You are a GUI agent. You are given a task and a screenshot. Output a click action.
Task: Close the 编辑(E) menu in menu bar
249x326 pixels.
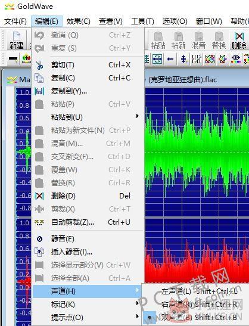47,21
